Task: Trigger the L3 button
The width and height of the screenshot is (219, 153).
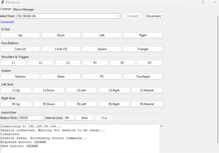Action: 68,63
